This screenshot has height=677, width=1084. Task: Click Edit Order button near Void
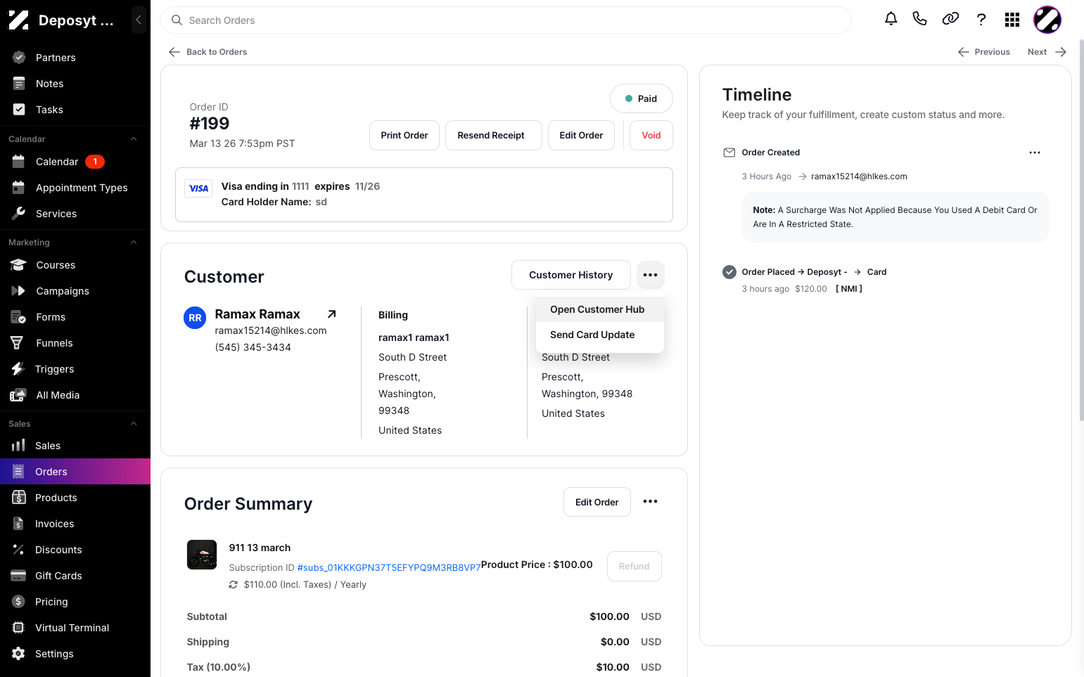tap(581, 135)
